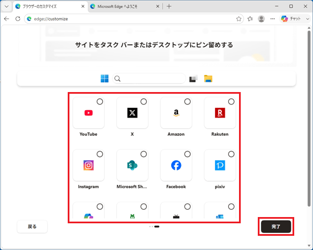The height and width of the screenshot is (250, 313).
Task: Click the Facebook label text
Action: 176,186
